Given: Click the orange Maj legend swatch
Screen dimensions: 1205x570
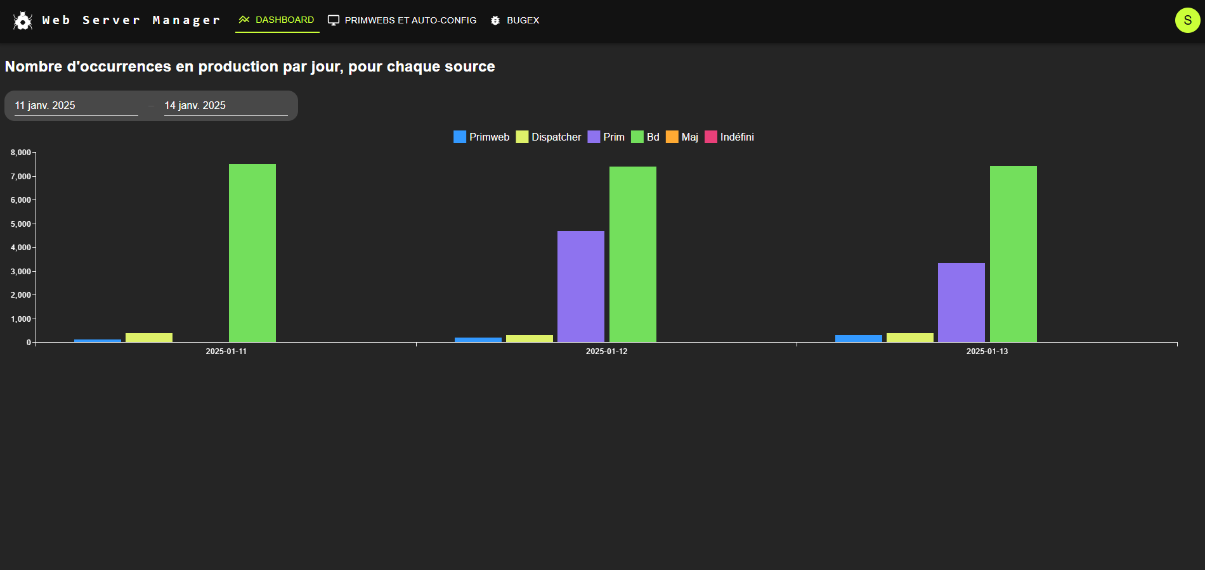Looking at the screenshot, I should (672, 137).
